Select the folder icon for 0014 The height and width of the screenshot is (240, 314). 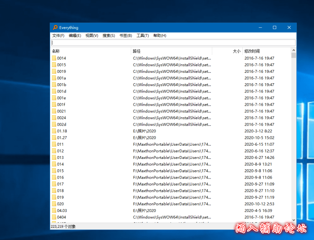tap(54, 58)
